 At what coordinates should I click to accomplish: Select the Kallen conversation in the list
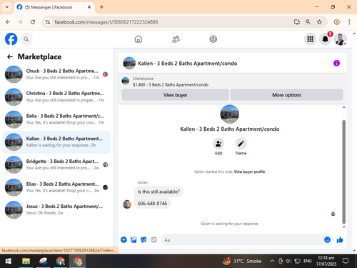(56, 142)
